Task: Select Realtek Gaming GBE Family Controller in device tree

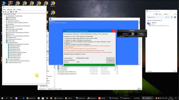Action: click(19, 44)
